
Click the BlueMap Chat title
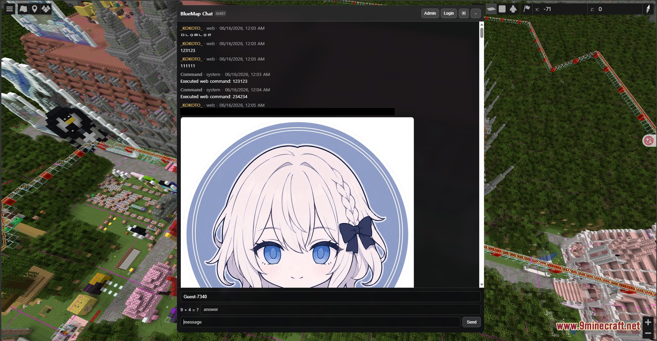tap(197, 14)
